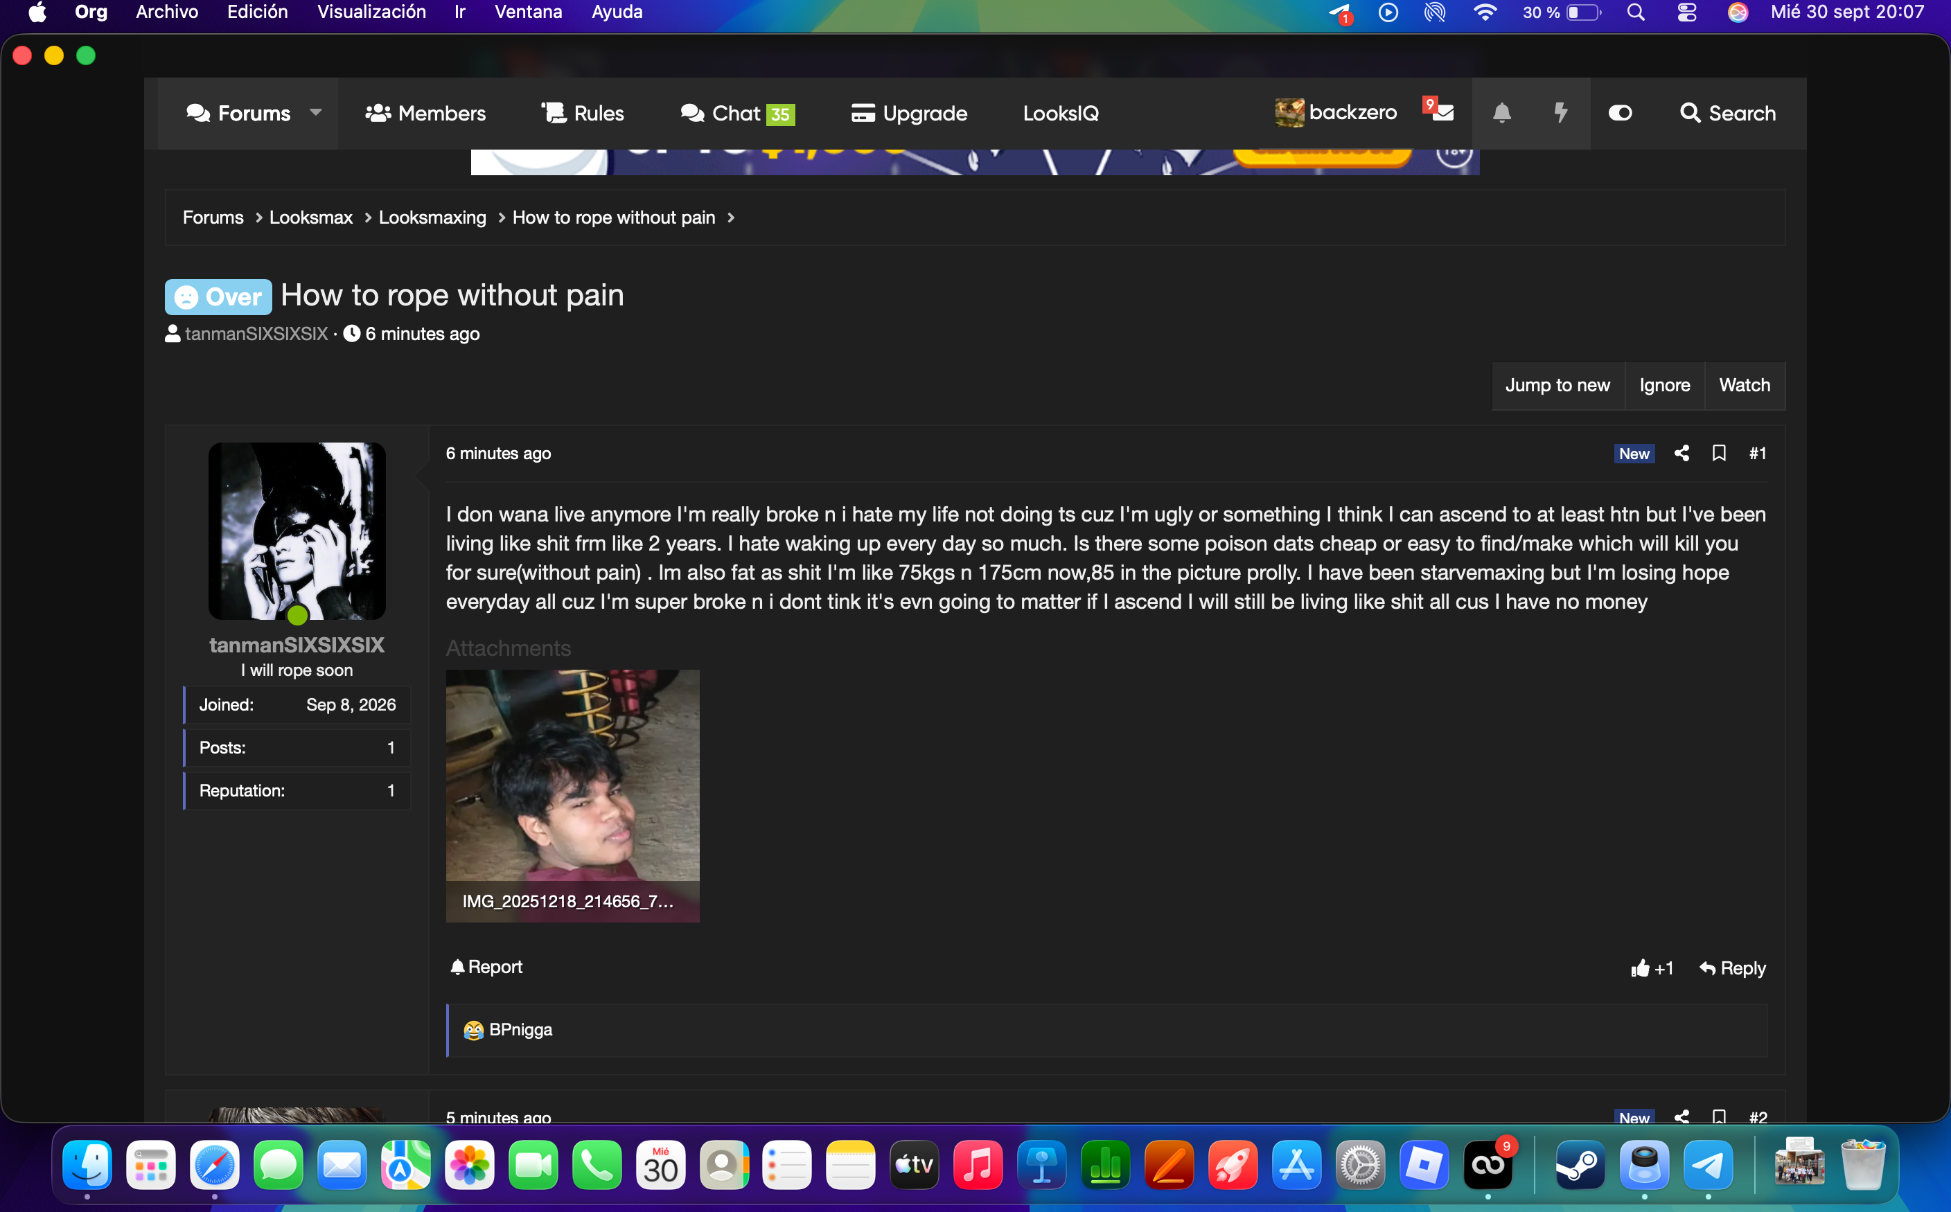The width and height of the screenshot is (1951, 1212).
Task: Open the Ventana menu in menu bar
Action: [529, 12]
